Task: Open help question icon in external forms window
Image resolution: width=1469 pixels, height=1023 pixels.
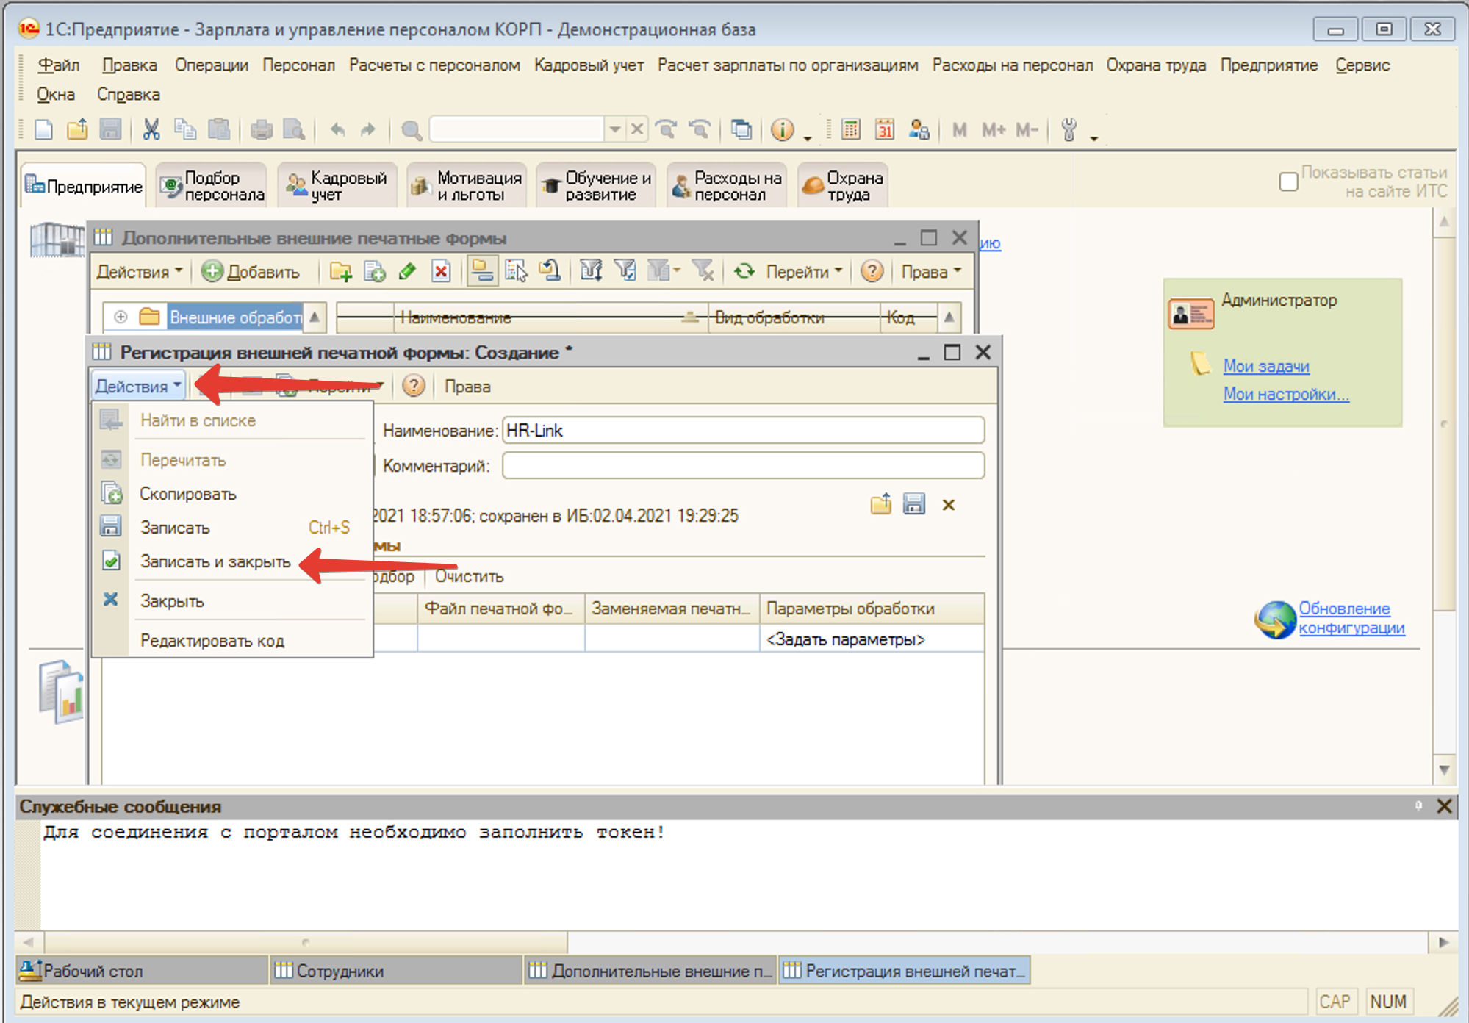Action: (x=872, y=271)
